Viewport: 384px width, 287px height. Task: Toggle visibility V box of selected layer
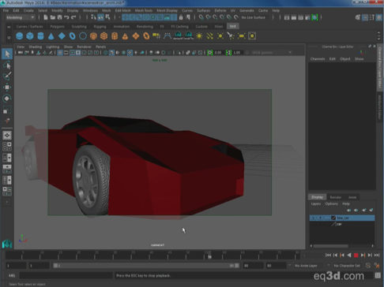pyautogui.click(x=313, y=218)
